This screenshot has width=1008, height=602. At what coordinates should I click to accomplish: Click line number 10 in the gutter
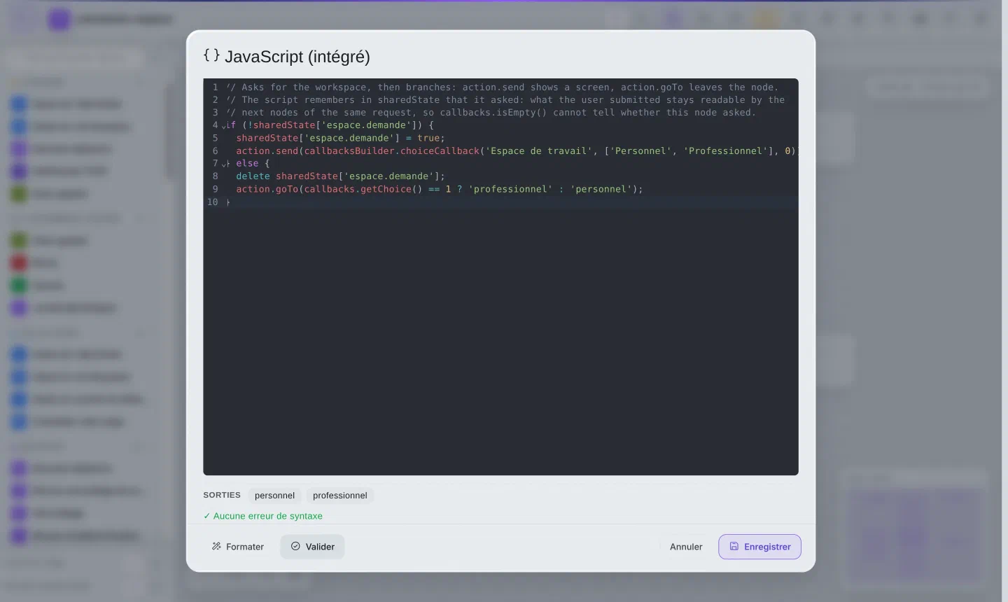pos(212,202)
